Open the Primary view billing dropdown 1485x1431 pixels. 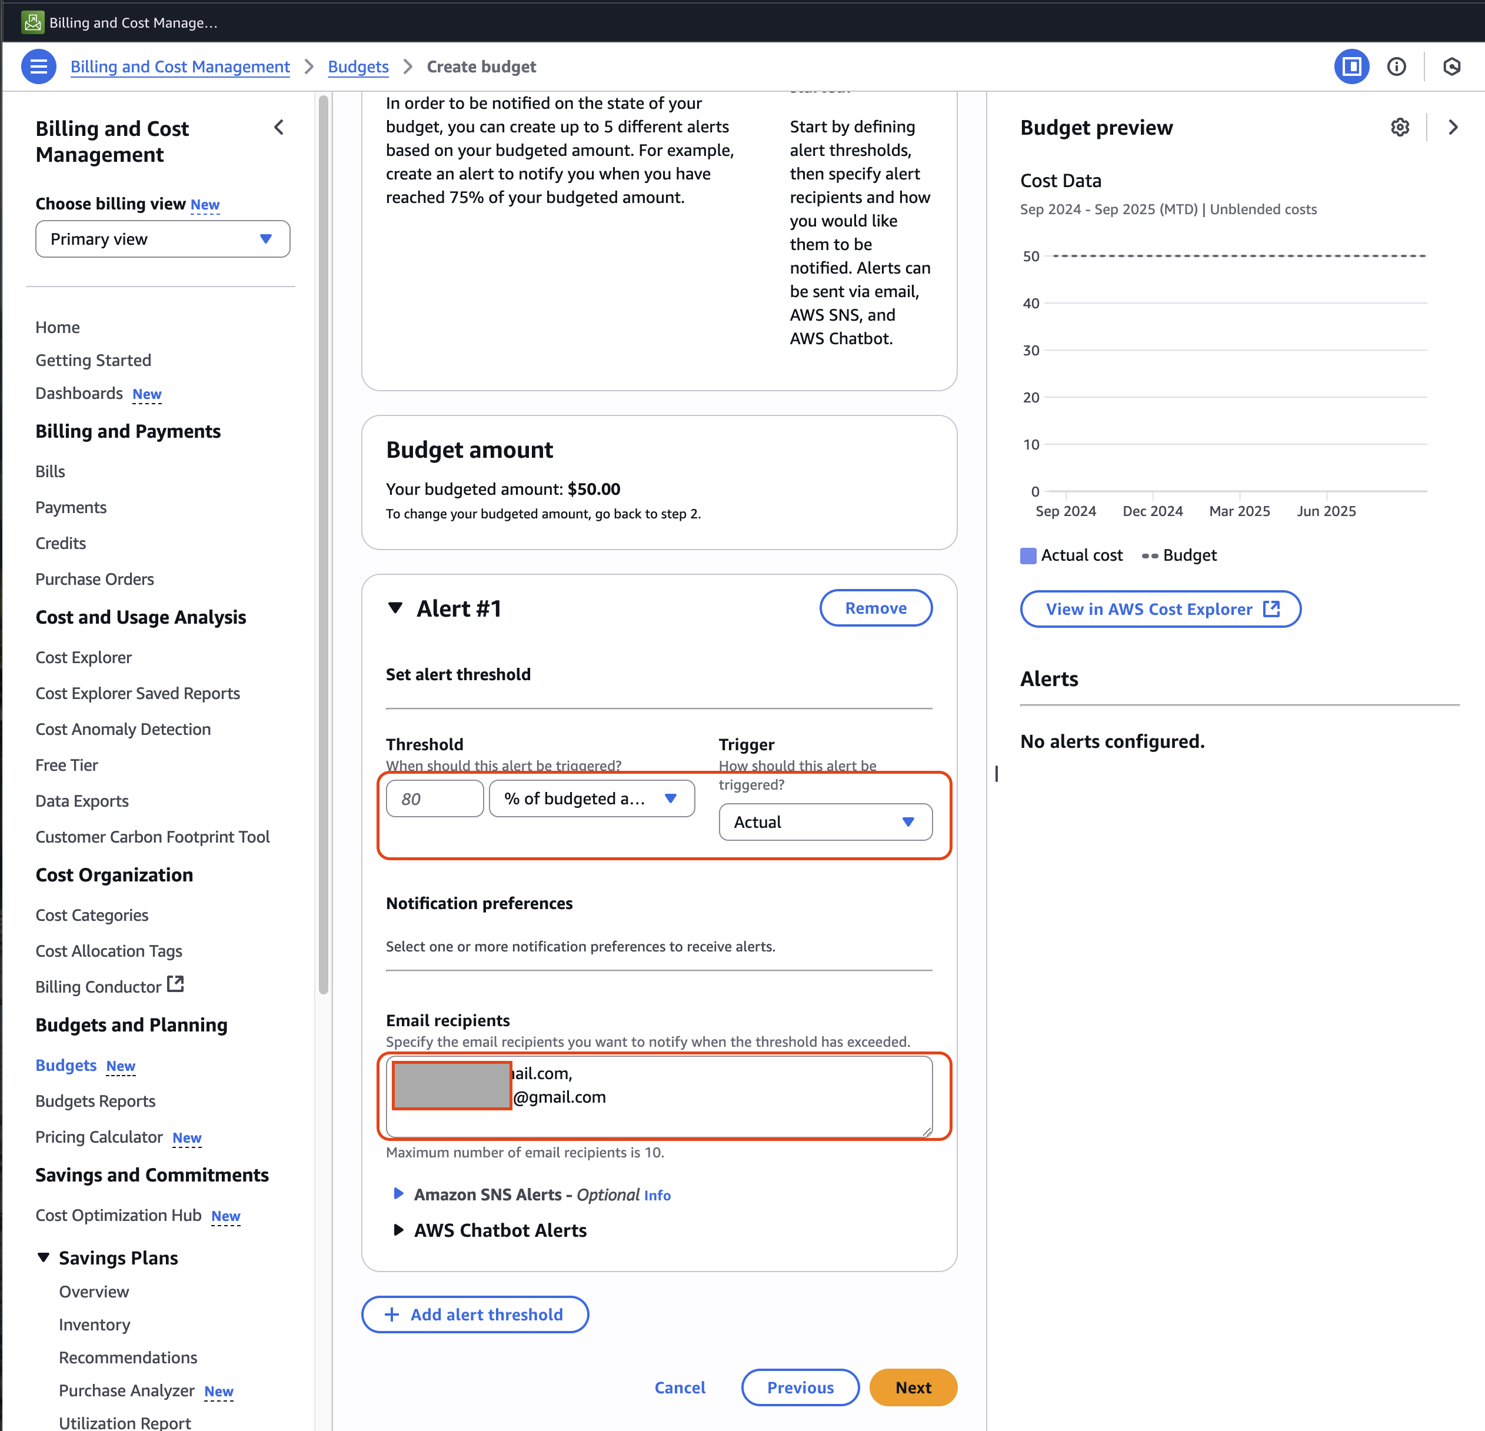coord(162,239)
